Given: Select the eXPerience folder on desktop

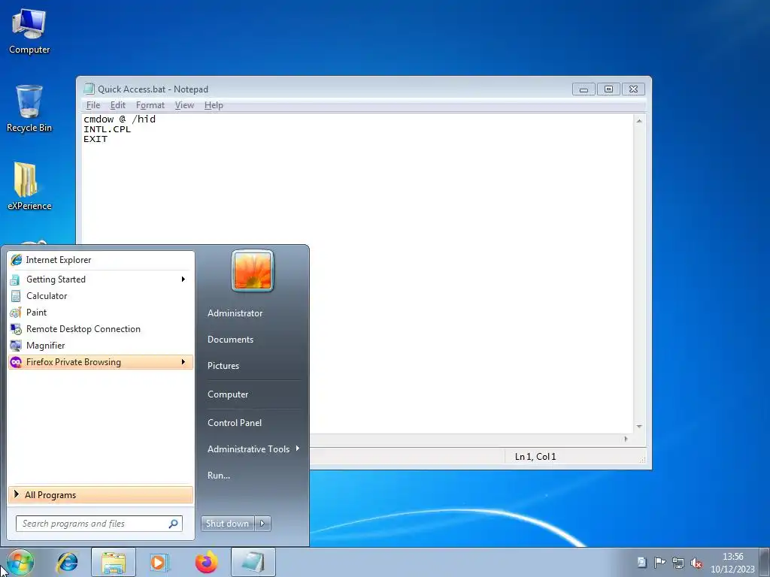Looking at the screenshot, I should click(29, 186).
